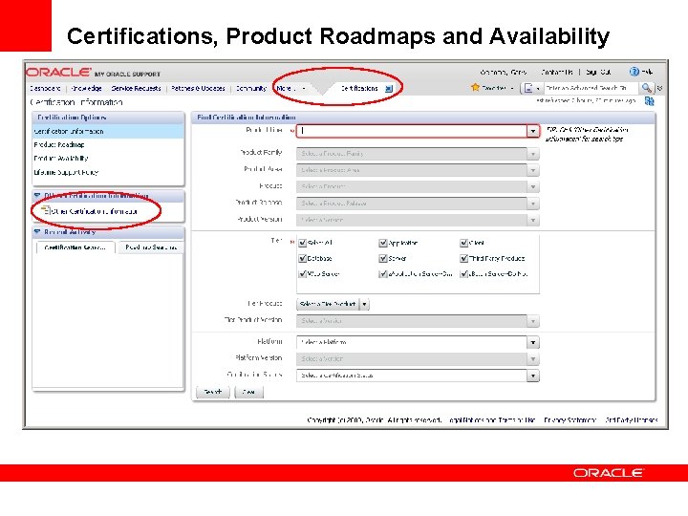The image size is (688, 516).
Task: Expand the More menu
Action: [290, 88]
